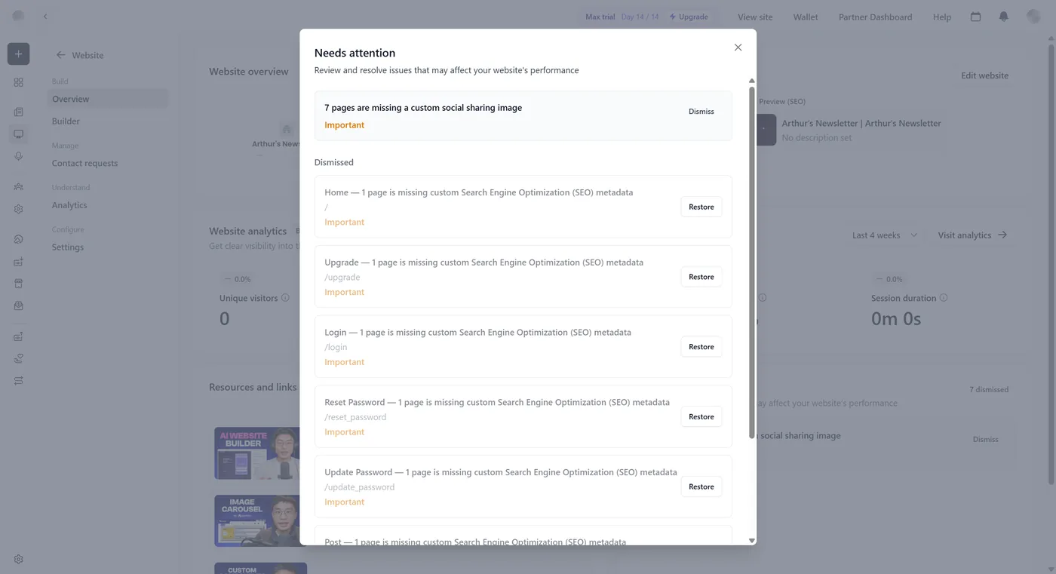The image size is (1056, 574).
Task: Restore the Reset Password SEO issue
Action: click(701, 416)
